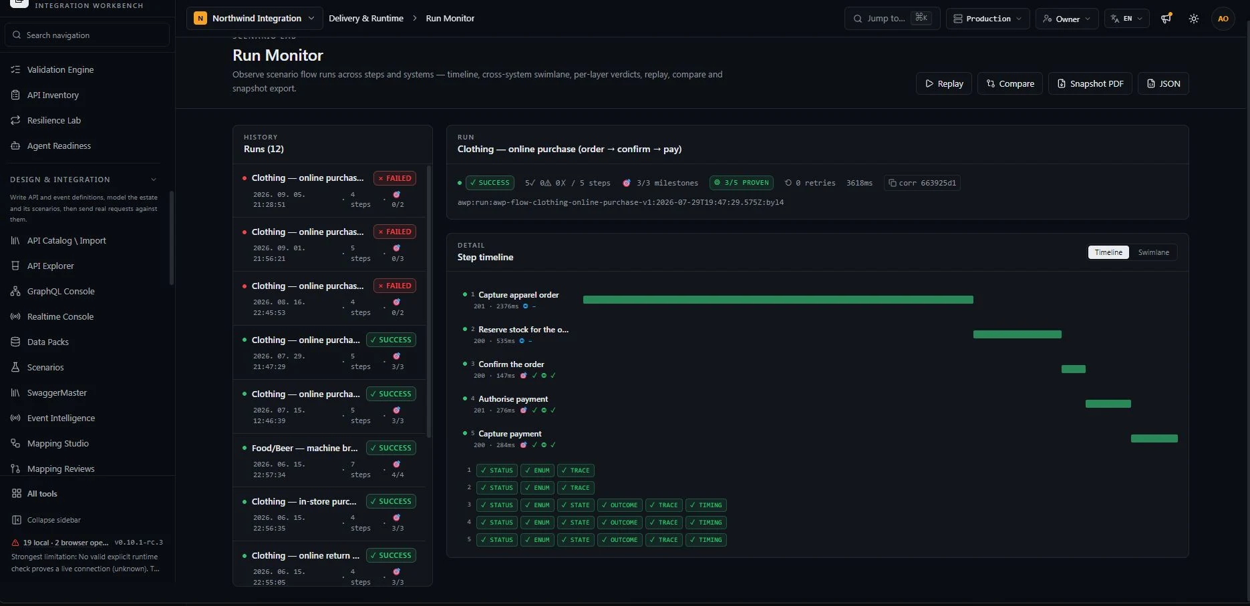Export run as Snapshot PDF
Image resolution: width=1250 pixels, height=606 pixels.
[1090, 83]
